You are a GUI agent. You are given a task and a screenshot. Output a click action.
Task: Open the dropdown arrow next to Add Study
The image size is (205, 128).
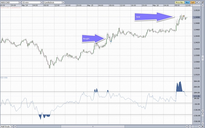[12, 127]
